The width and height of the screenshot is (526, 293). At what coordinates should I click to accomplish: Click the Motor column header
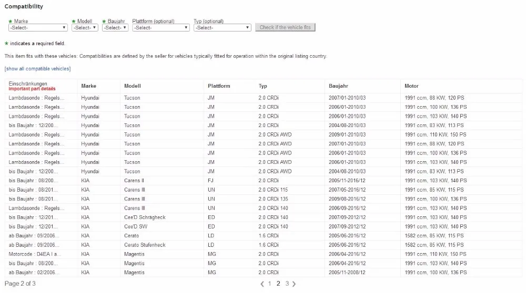411,86
